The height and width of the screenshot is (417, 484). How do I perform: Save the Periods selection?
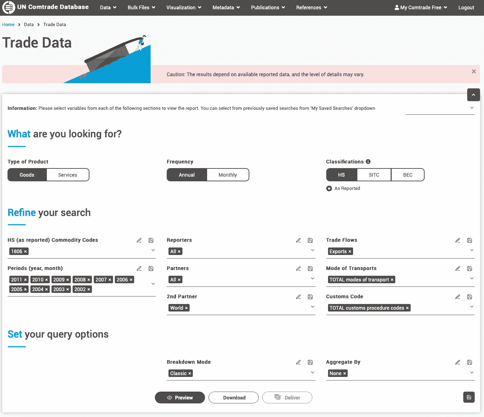click(x=151, y=269)
